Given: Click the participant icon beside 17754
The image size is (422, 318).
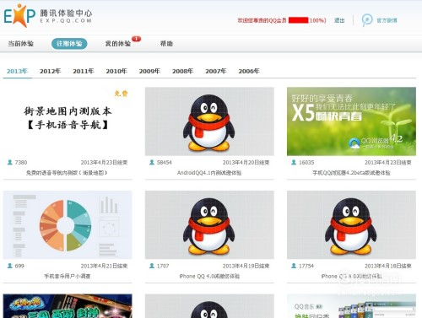Looking at the screenshot, I should pos(294,266).
